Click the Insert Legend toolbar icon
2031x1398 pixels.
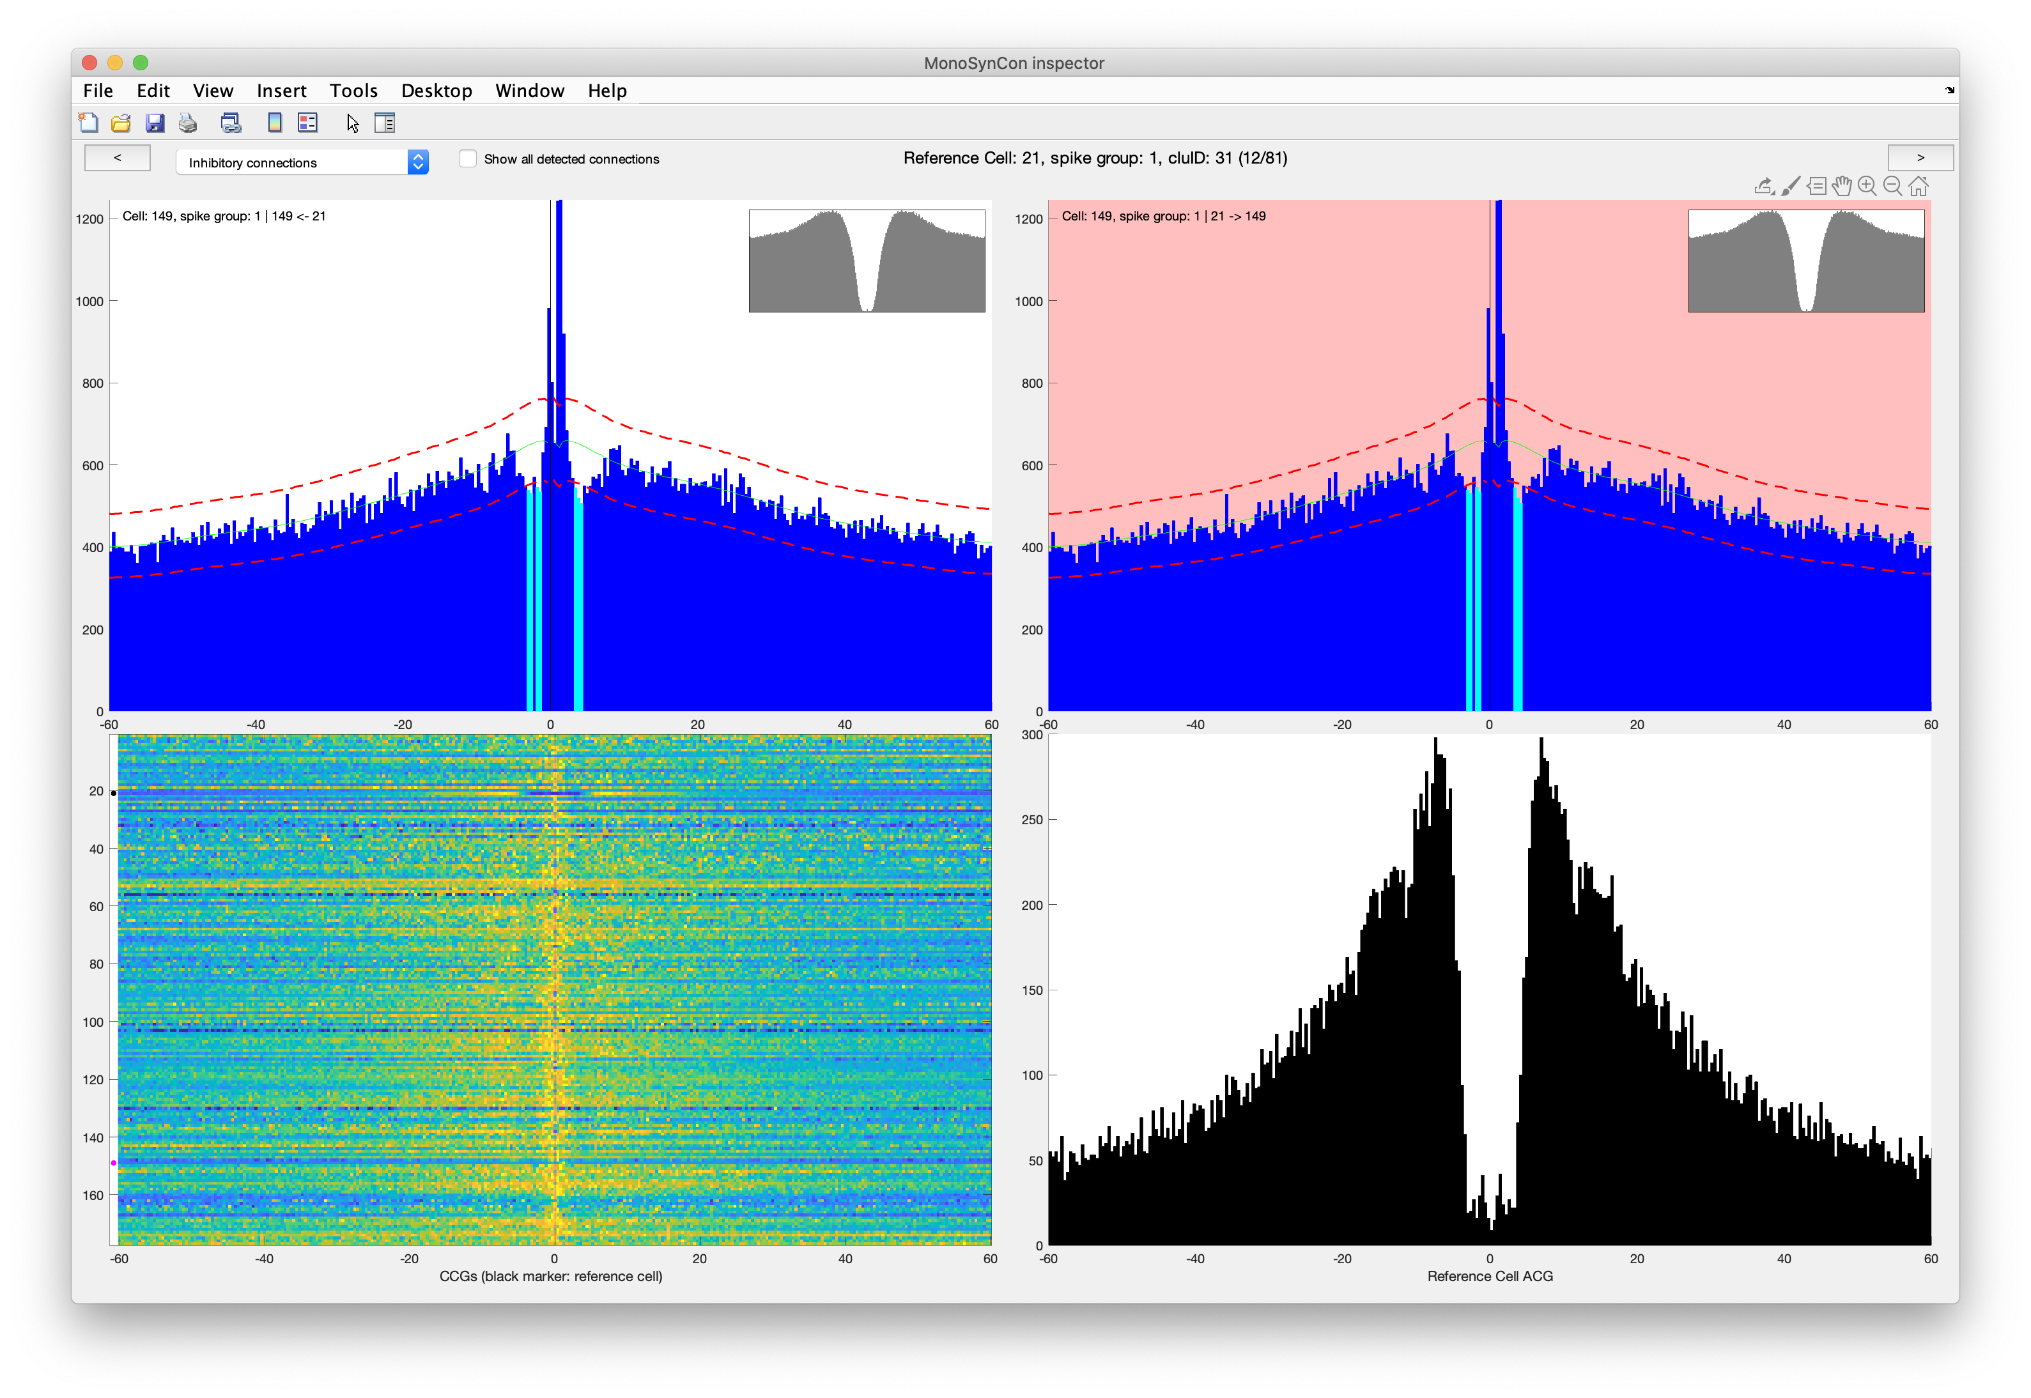click(x=307, y=123)
